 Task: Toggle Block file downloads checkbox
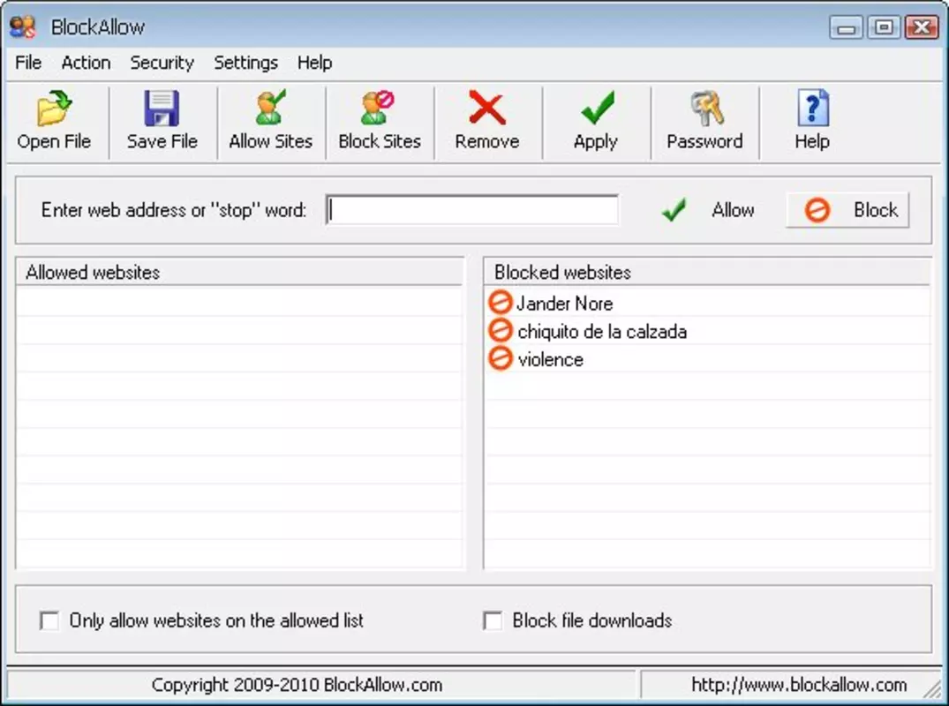(x=493, y=620)
